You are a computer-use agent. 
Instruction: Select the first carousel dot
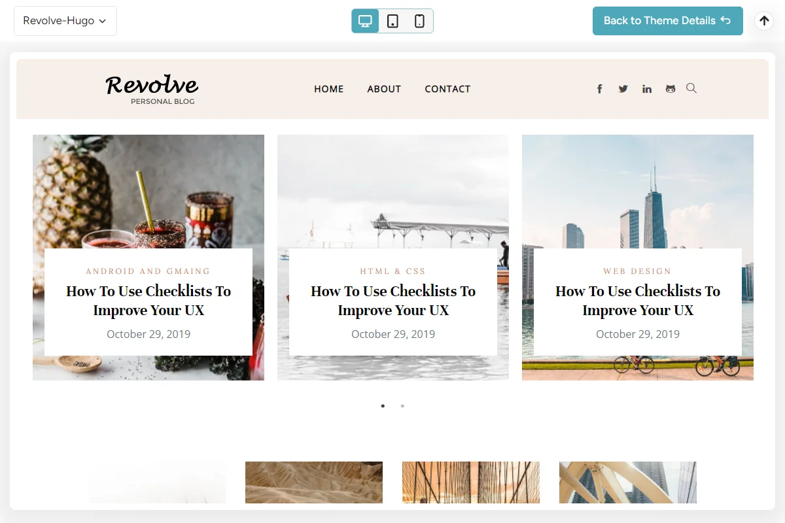point(383,406)
